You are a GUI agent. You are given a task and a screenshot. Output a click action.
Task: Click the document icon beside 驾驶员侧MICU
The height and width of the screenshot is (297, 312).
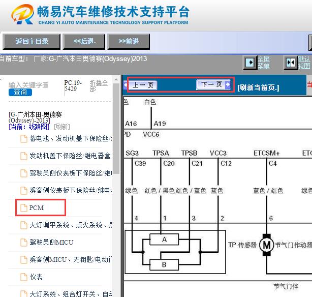(24, 243)
